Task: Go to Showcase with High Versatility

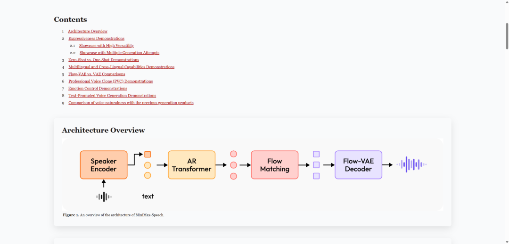Action: [x=107, y=46]
